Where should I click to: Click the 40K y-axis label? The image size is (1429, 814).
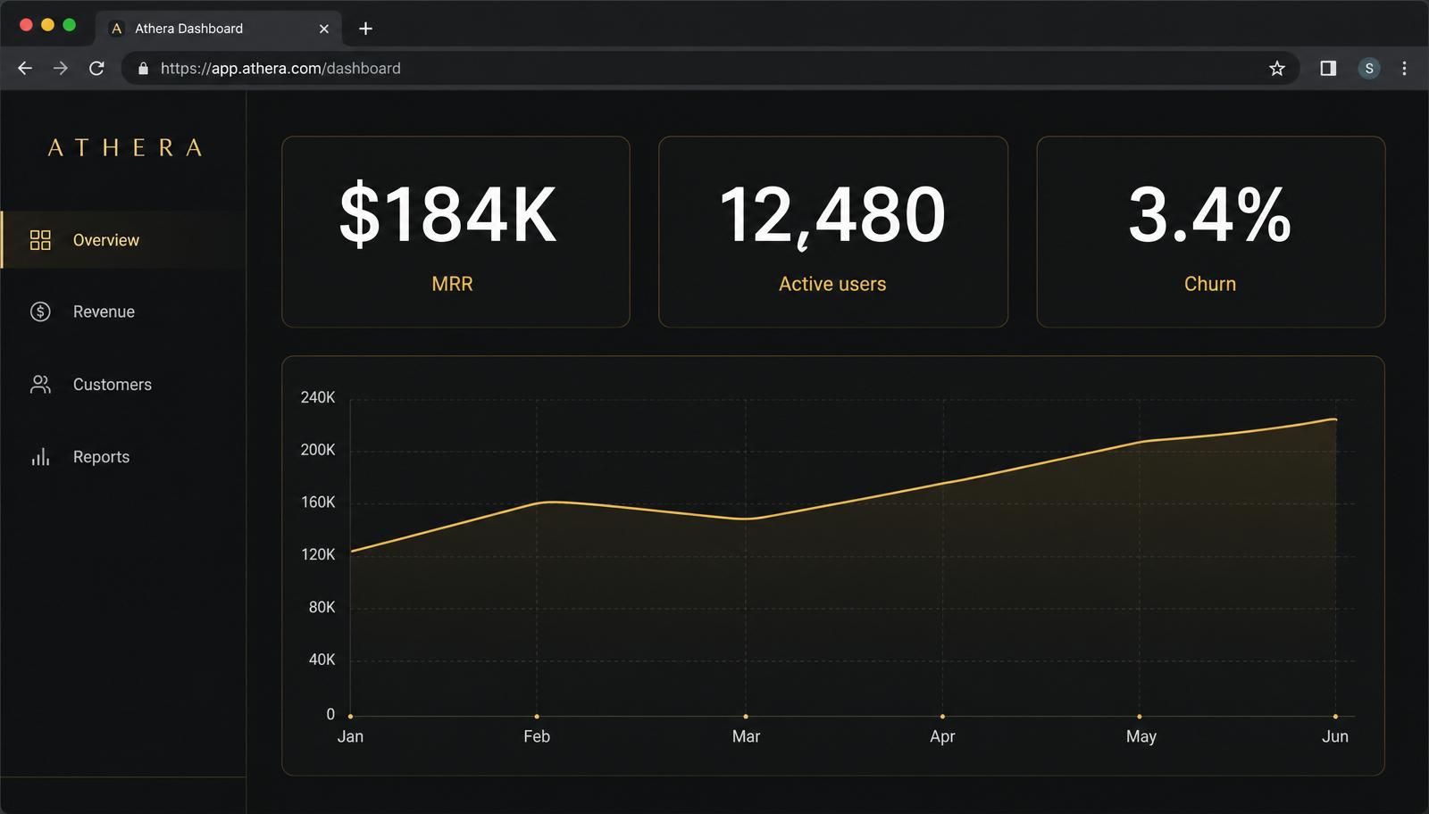coord(322,660)
